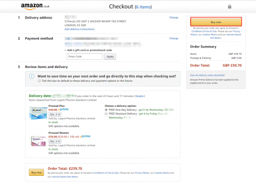Viewport: 256px width, 184px height.
Task: Click the gift card Enter Code field
Action: click(84, 57)
